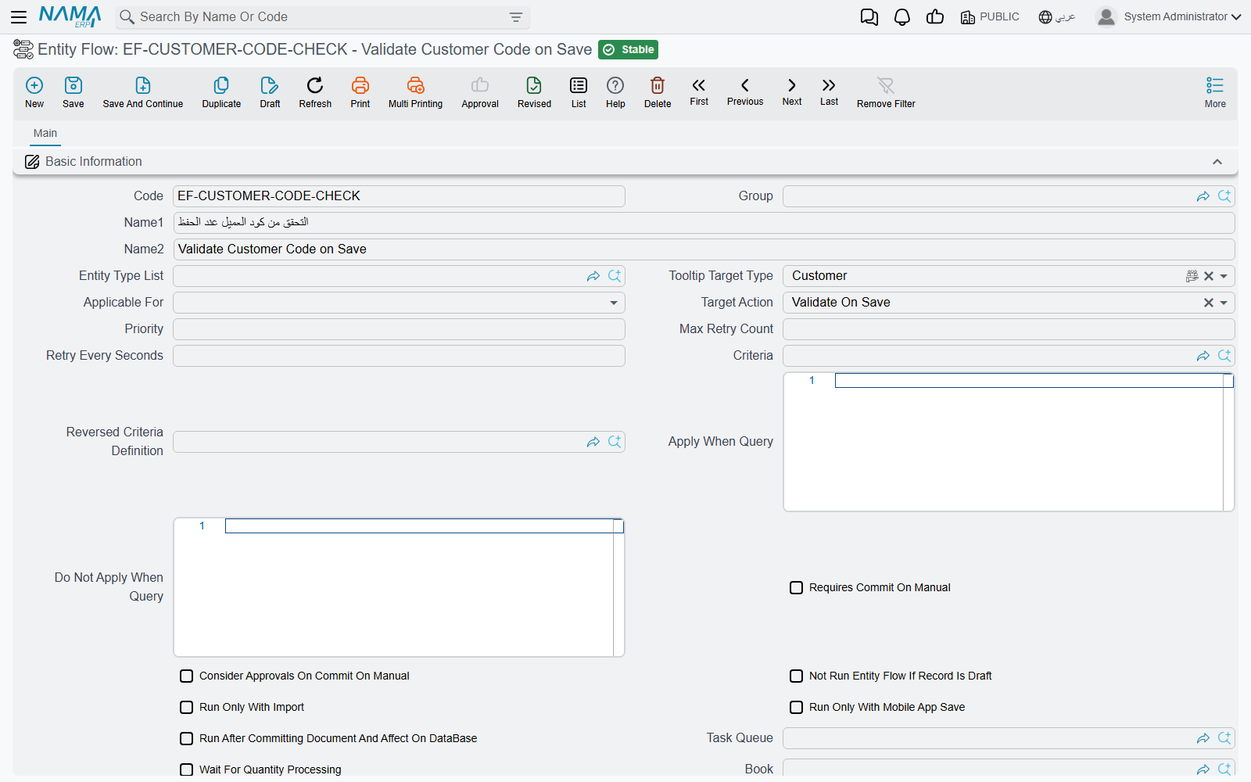Screen dimensions: 1251x782
Task: Open System Administrator user menu
Action: [x=1169, y=16]
